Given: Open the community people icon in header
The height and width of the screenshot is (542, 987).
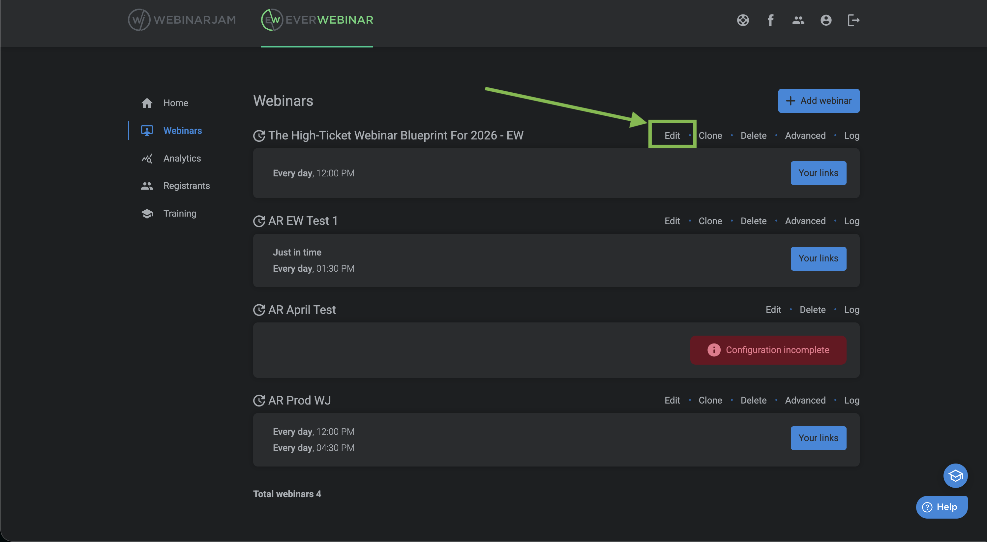Looking at the screenshot, I should (x=798, y=20).
